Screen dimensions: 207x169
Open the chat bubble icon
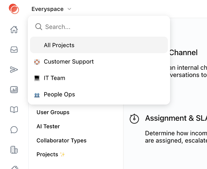tap(14, 130)
